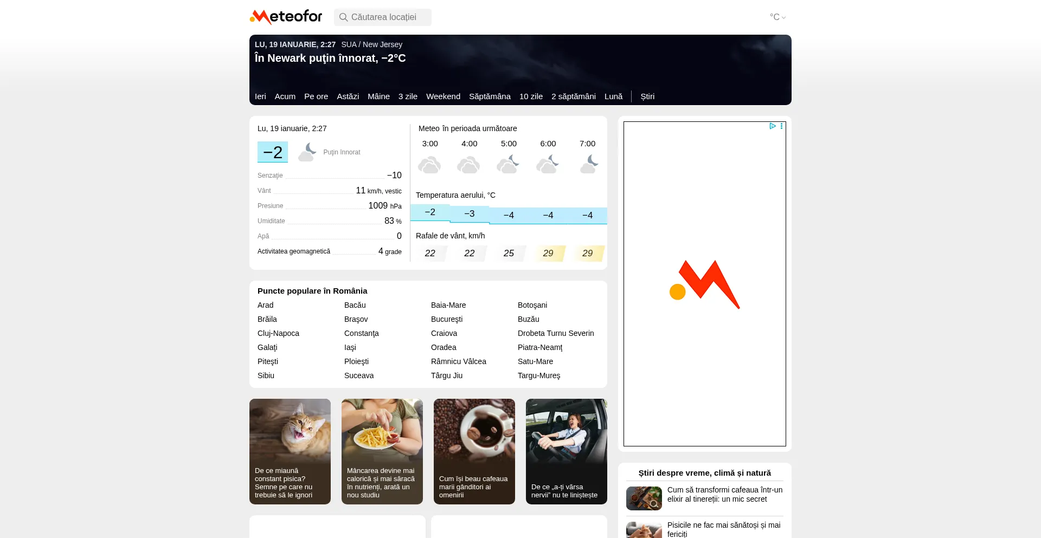Screen dimensions: 1041x538
Task: Select the "Weekend" navigation item
Action: point(443,96)
